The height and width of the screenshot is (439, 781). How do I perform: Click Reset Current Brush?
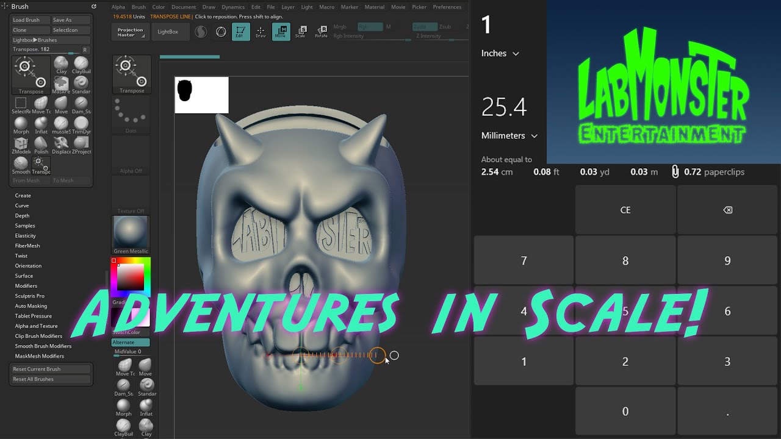tap(52, 369)
